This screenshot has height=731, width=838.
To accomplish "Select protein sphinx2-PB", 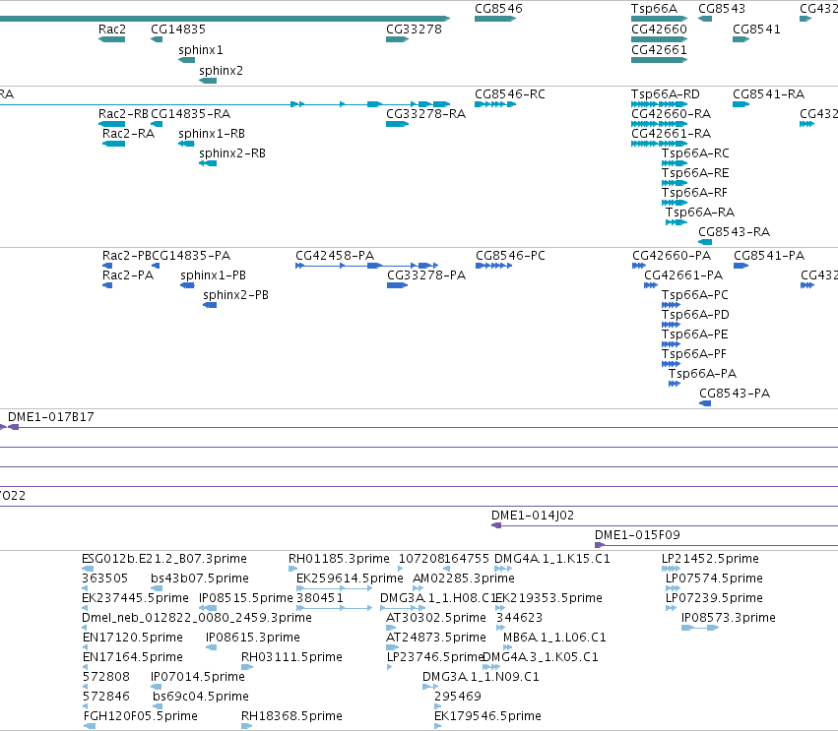I will coord(210,305).
